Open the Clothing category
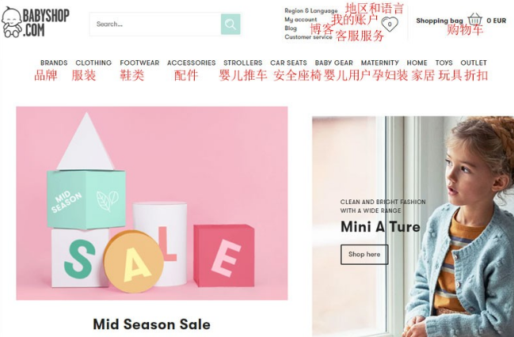The image size is (514, 337). click(x=93, y=62)
